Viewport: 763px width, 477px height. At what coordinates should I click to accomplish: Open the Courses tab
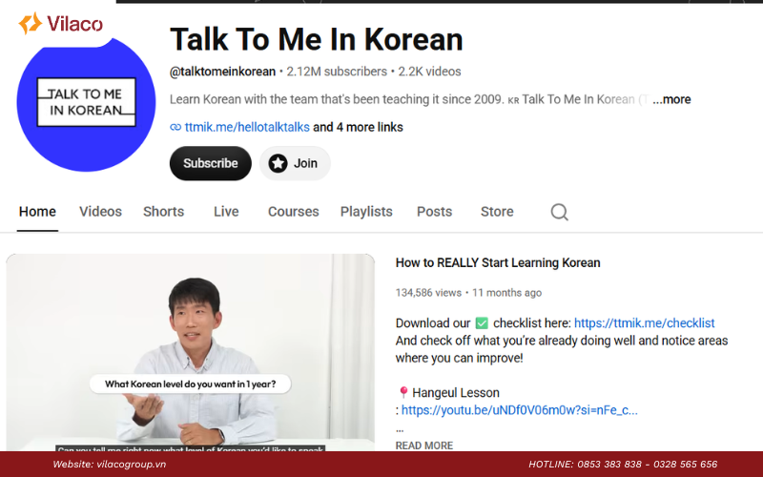[x=294, y=212]
